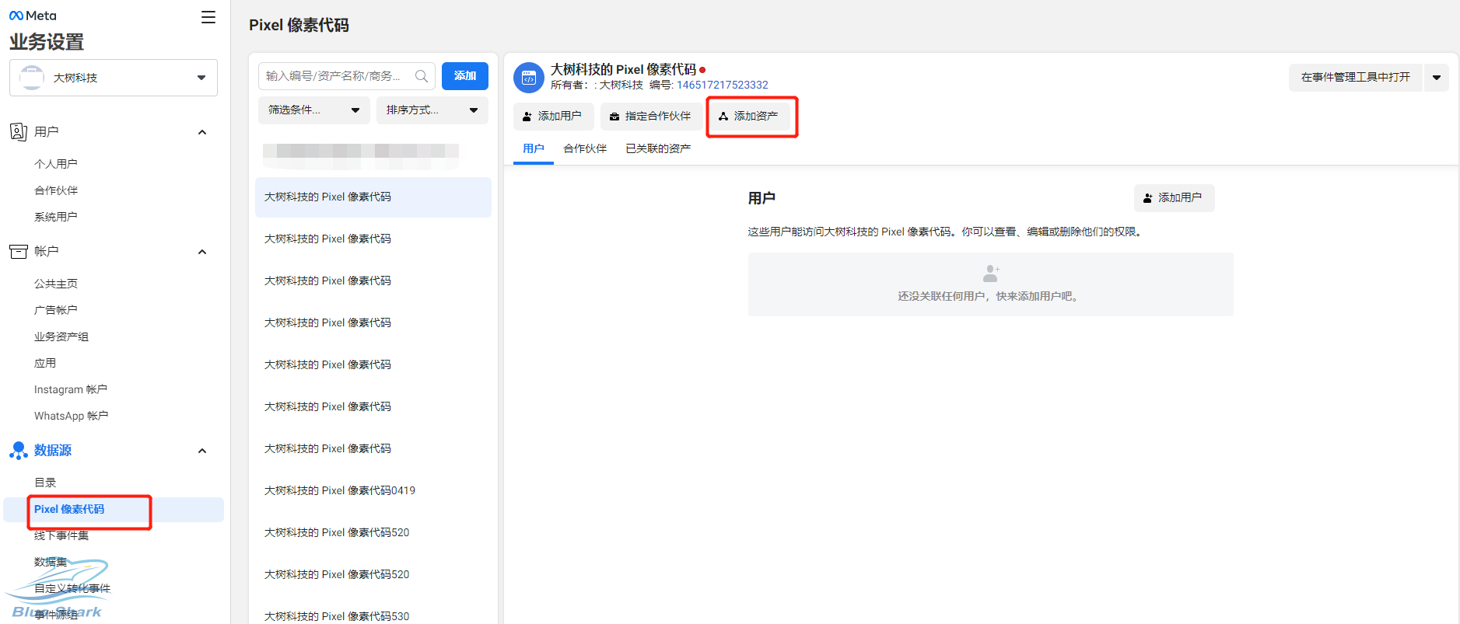Click 添加用户 button in header toolbar
The image size is (1460, 624).
tap(553, 117)
